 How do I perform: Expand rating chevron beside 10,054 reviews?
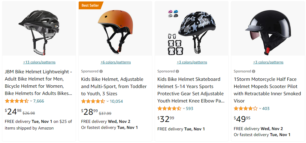(107, 101)
